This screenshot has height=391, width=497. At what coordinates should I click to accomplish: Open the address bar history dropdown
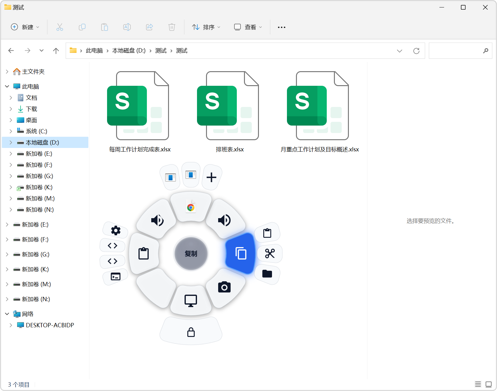[x=400, y=51]
